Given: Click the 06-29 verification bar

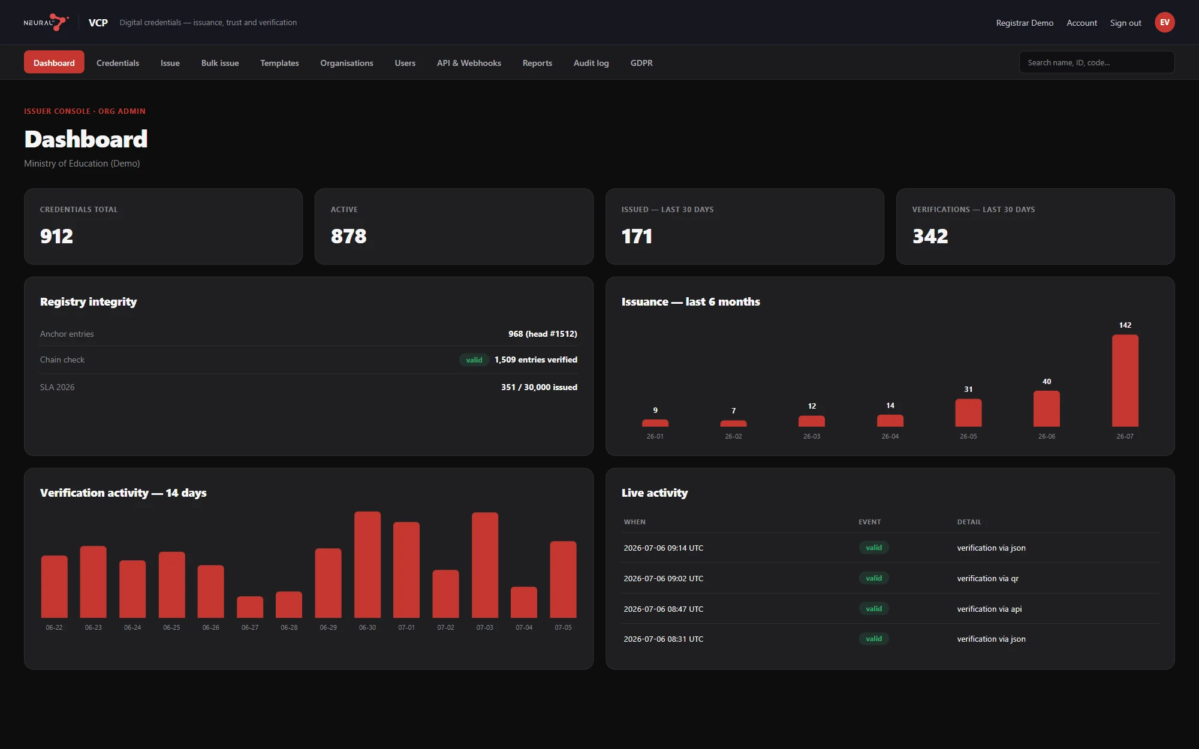Looking at the screenshot, I should 328,583.
